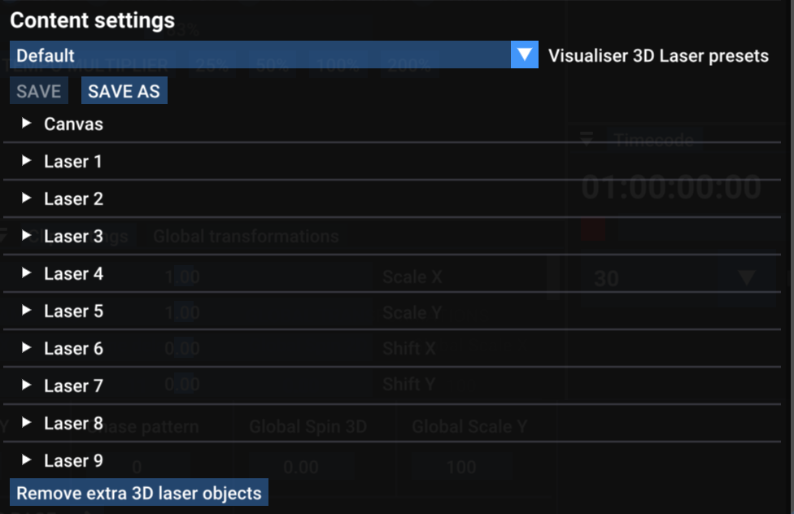Viewport: 794px width, 514px height.
Task: Select the Laser 9 tree label
Action: coord(73,461)
